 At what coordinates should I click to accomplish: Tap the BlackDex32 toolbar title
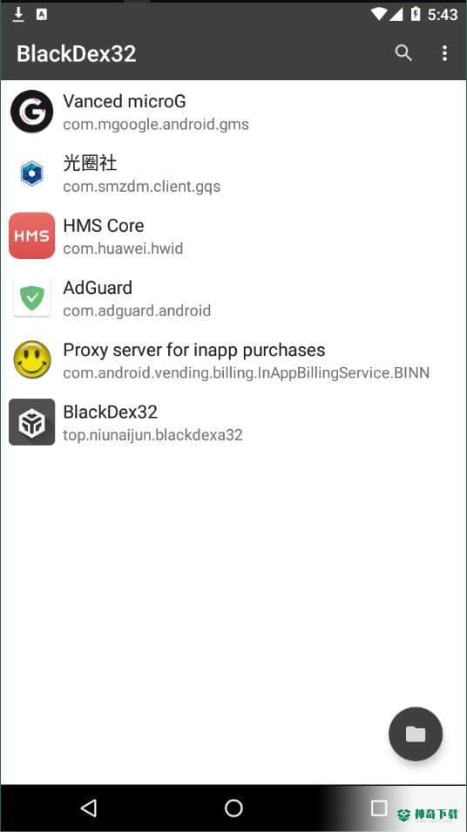tap(77, 53)
